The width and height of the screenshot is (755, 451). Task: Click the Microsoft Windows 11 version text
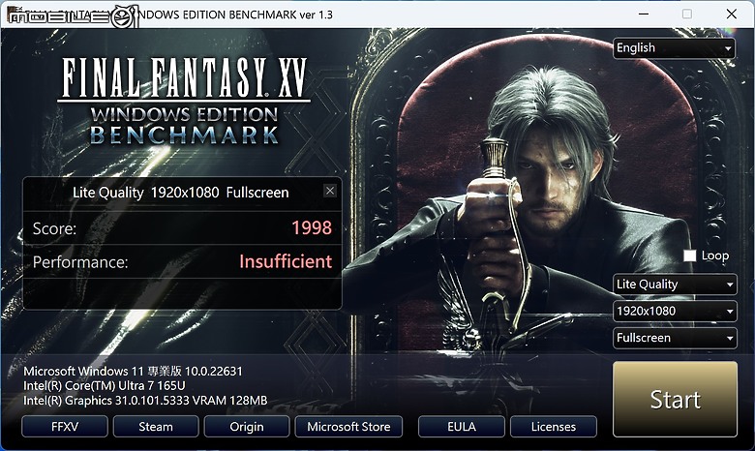pyautogui.click(x=133, y=371)
